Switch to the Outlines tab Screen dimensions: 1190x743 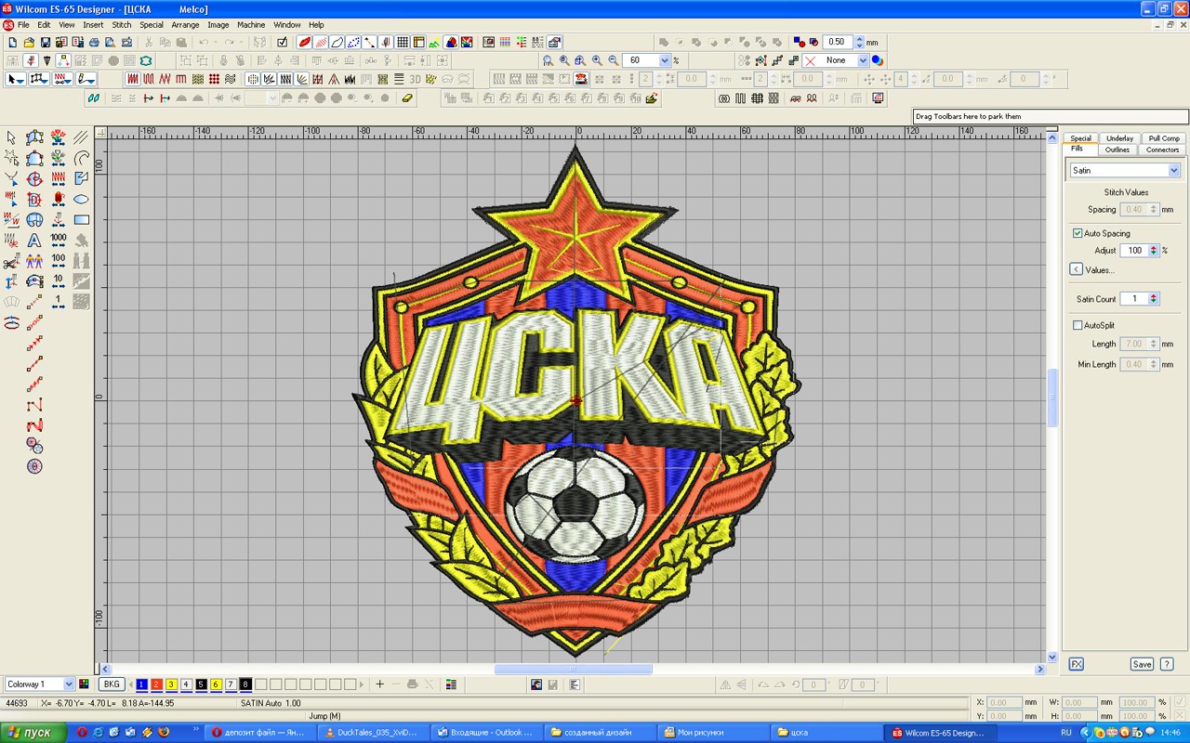1117,150
